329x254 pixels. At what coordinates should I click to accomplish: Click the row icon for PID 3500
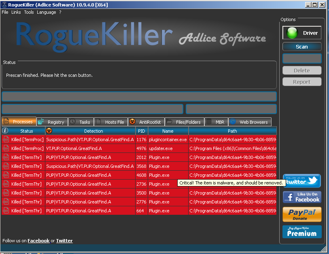click(x=6, y=193)
